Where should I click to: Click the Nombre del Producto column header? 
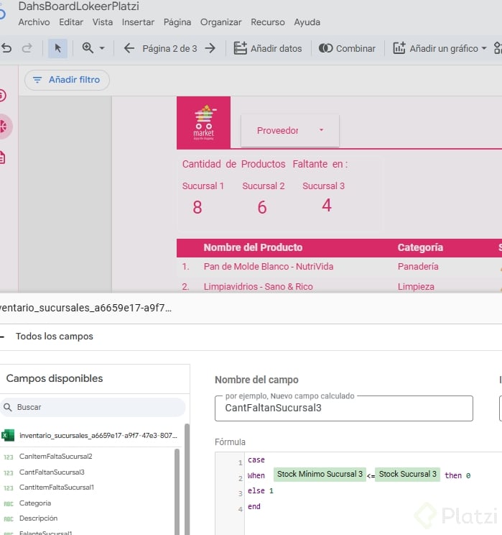click(x=253, y=247)
